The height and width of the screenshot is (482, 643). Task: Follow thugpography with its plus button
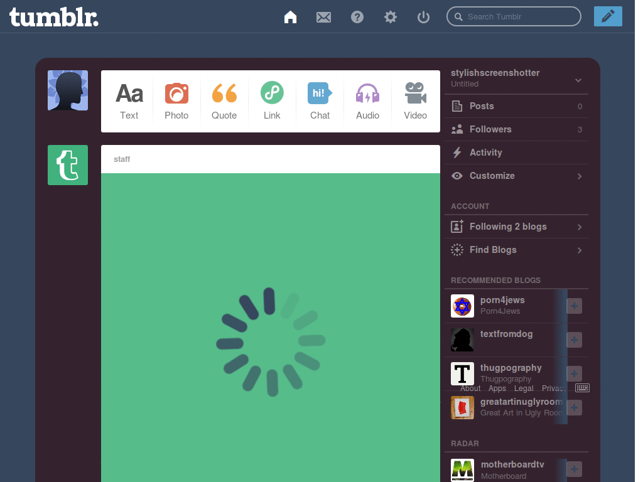point(574,373)
